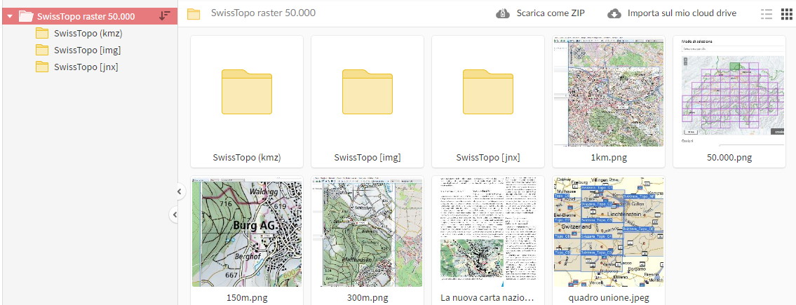The image size is (796, 305).
Task: Open the 300m.png thumbnail
Action: (367, 231)
